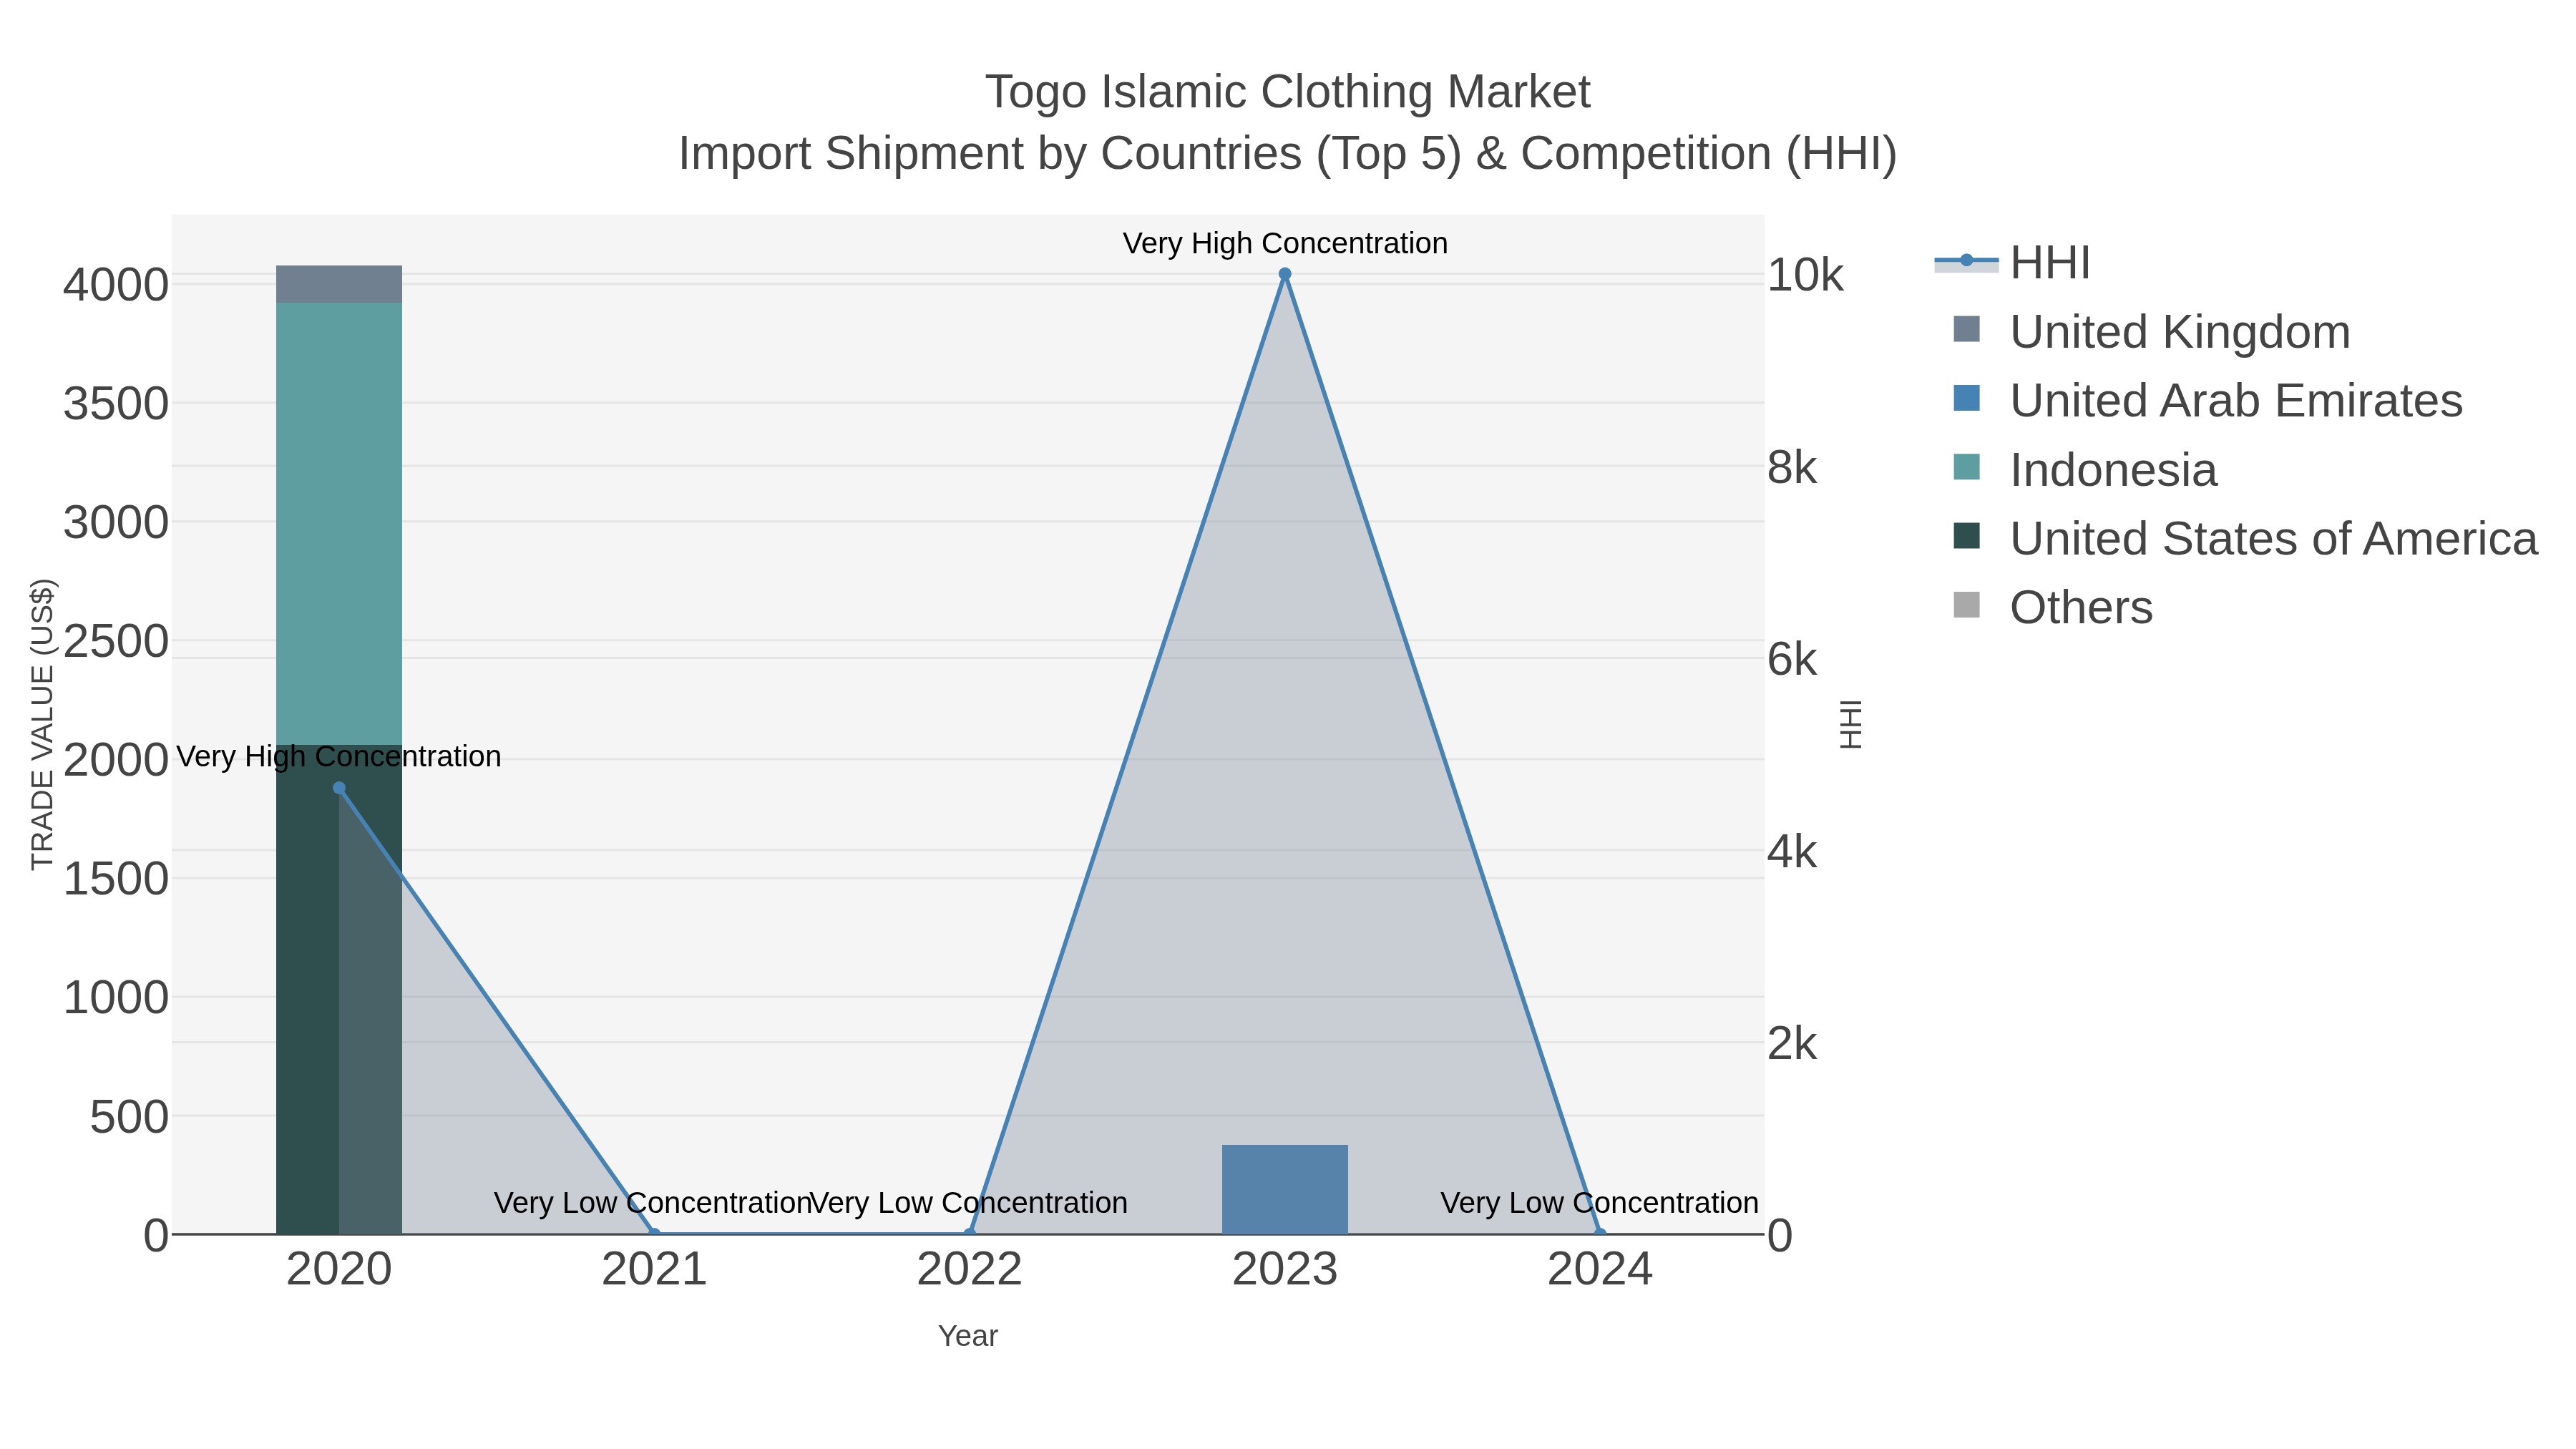Click the Indonesia bar segment in 2020
The height and width of the screenshot is (1449, 2576).
click(339, 524)
